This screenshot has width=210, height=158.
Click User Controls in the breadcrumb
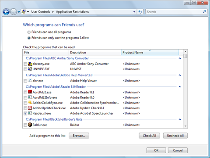41,11
